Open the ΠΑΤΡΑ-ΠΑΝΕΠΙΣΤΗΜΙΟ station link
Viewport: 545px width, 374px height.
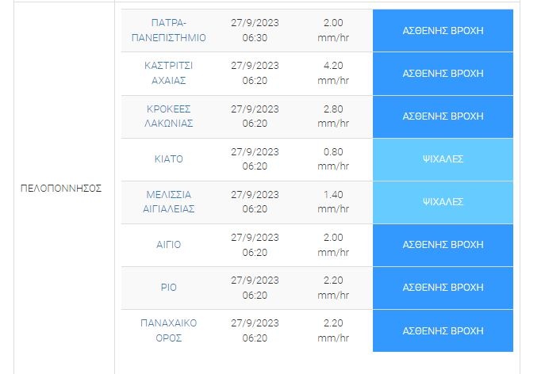(167, 30)
